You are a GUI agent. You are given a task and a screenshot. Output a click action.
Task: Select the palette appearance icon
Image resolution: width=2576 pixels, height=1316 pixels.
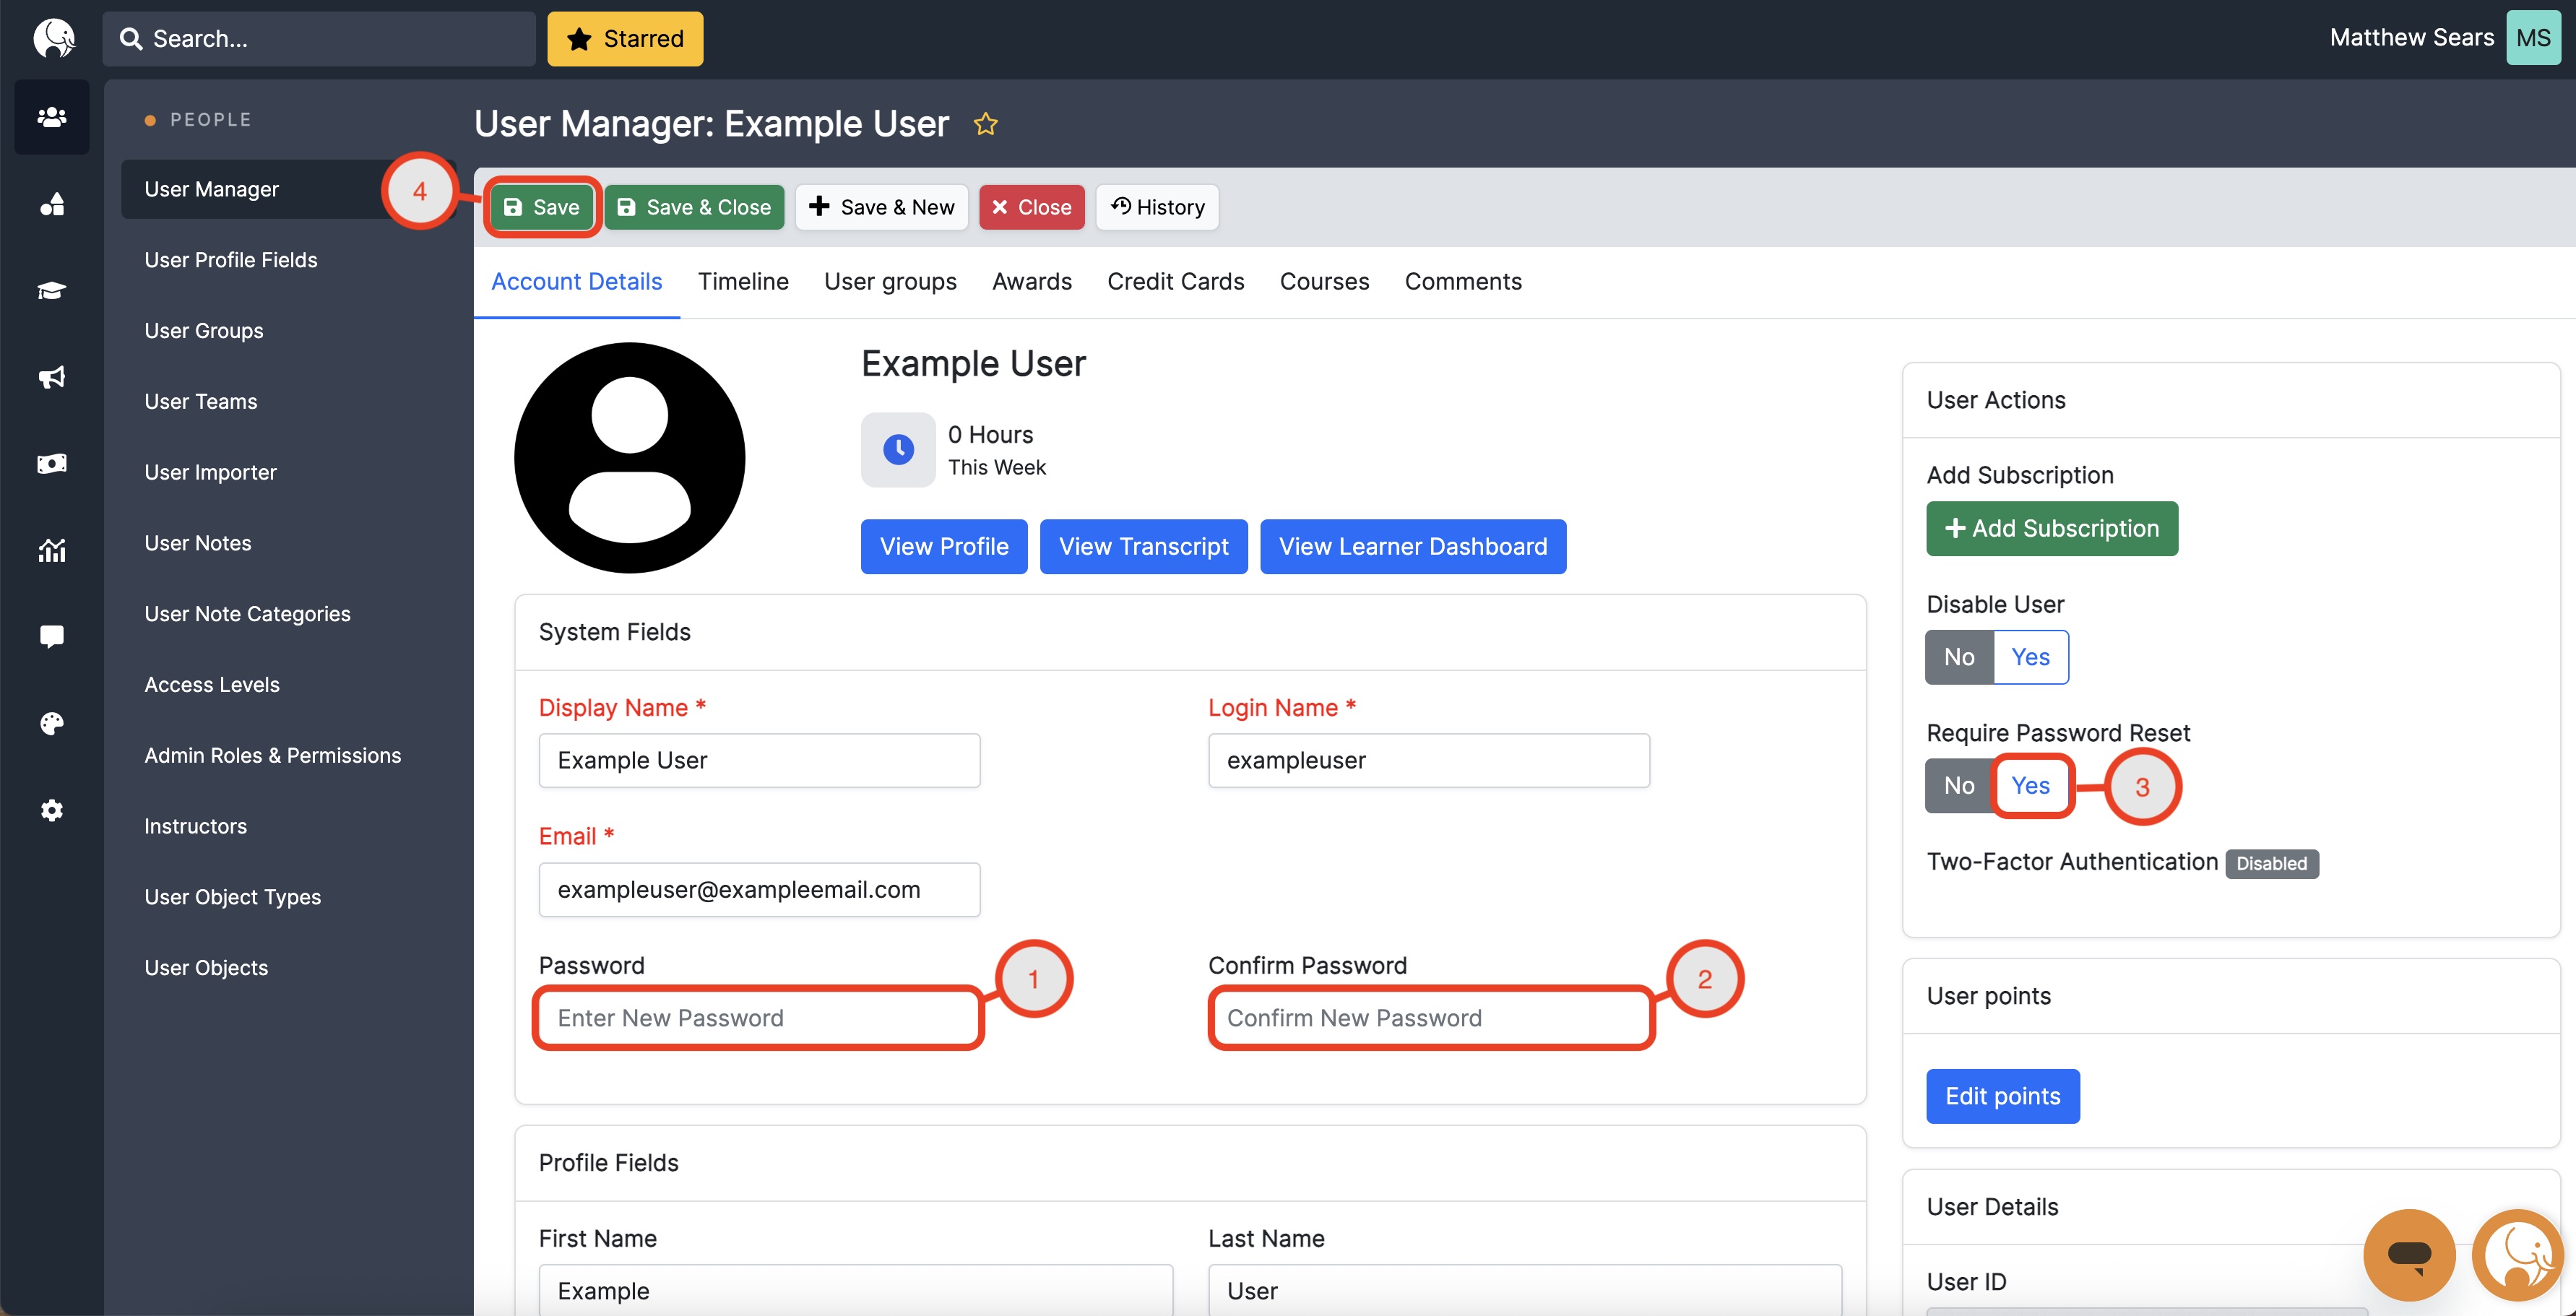[51, 723]
